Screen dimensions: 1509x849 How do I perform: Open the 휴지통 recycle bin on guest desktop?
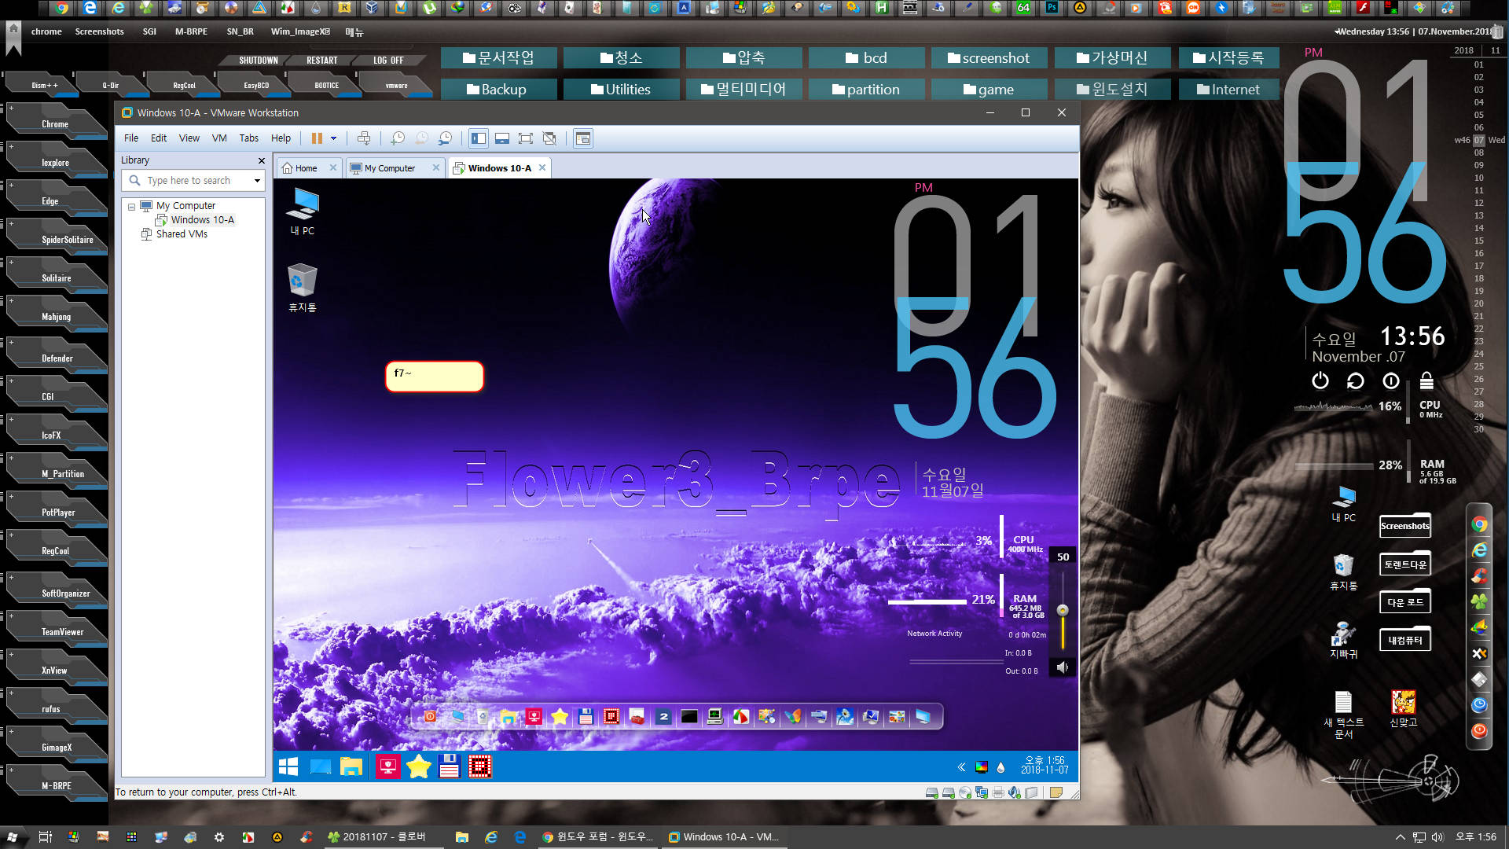(303, 289)
